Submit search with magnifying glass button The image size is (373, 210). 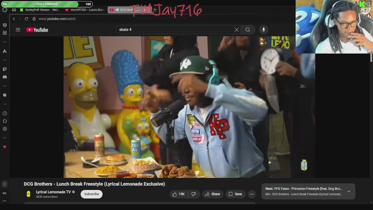pyautogui.click(x=248, y=30)
